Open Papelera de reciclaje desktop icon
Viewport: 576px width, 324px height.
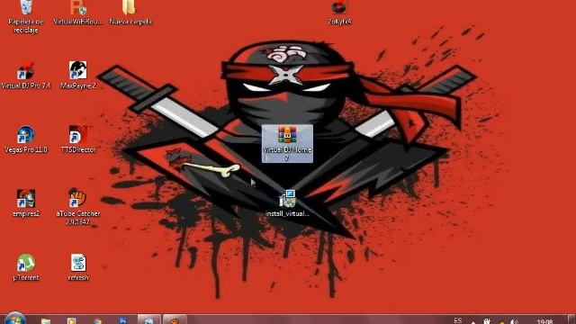(26, 16)
